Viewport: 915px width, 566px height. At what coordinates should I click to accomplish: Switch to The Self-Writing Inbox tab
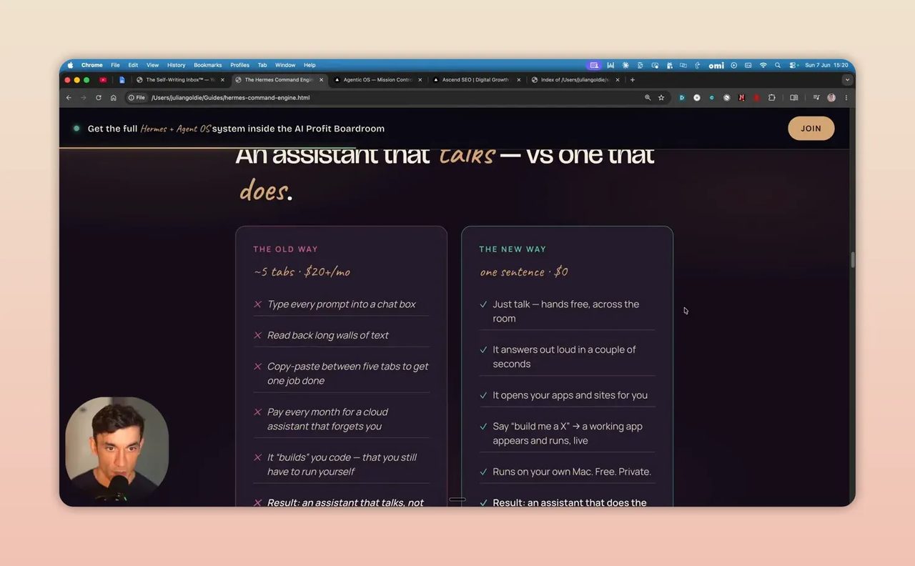(x=179, y=80)
